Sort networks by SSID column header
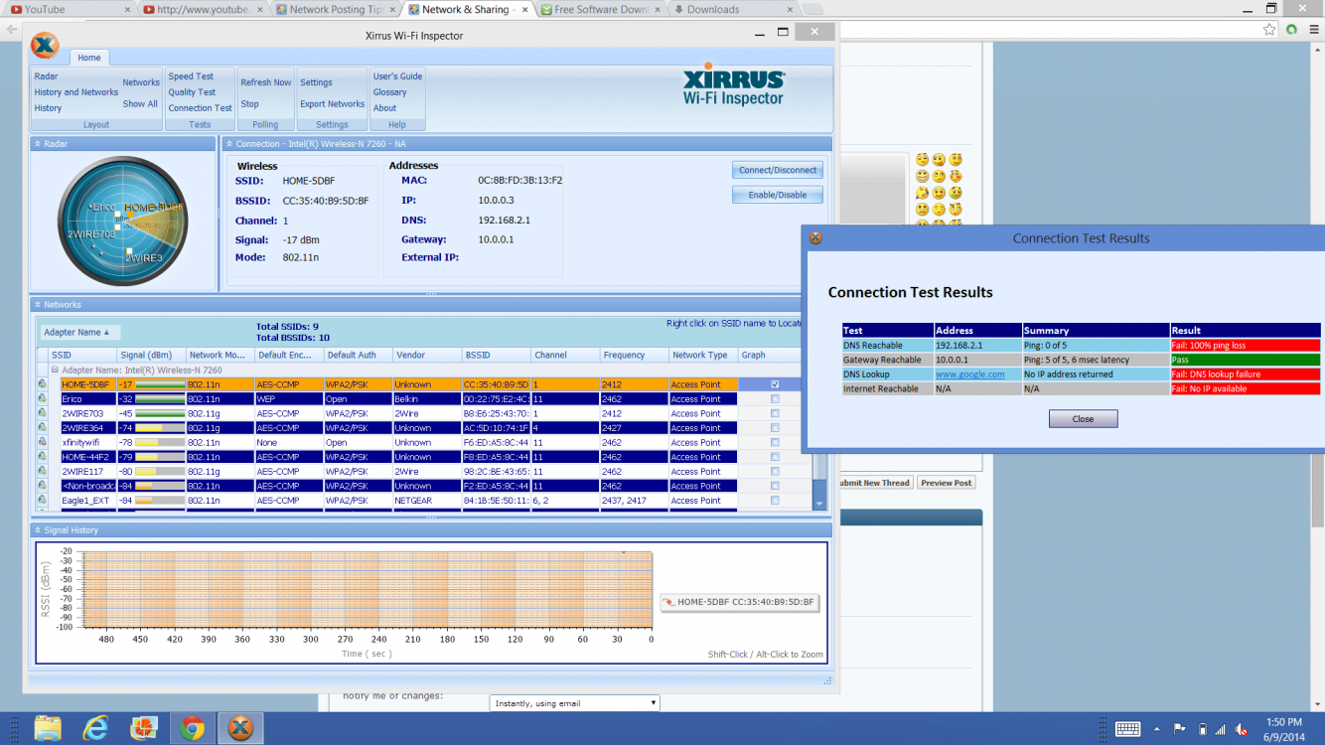 click(81, 355)
